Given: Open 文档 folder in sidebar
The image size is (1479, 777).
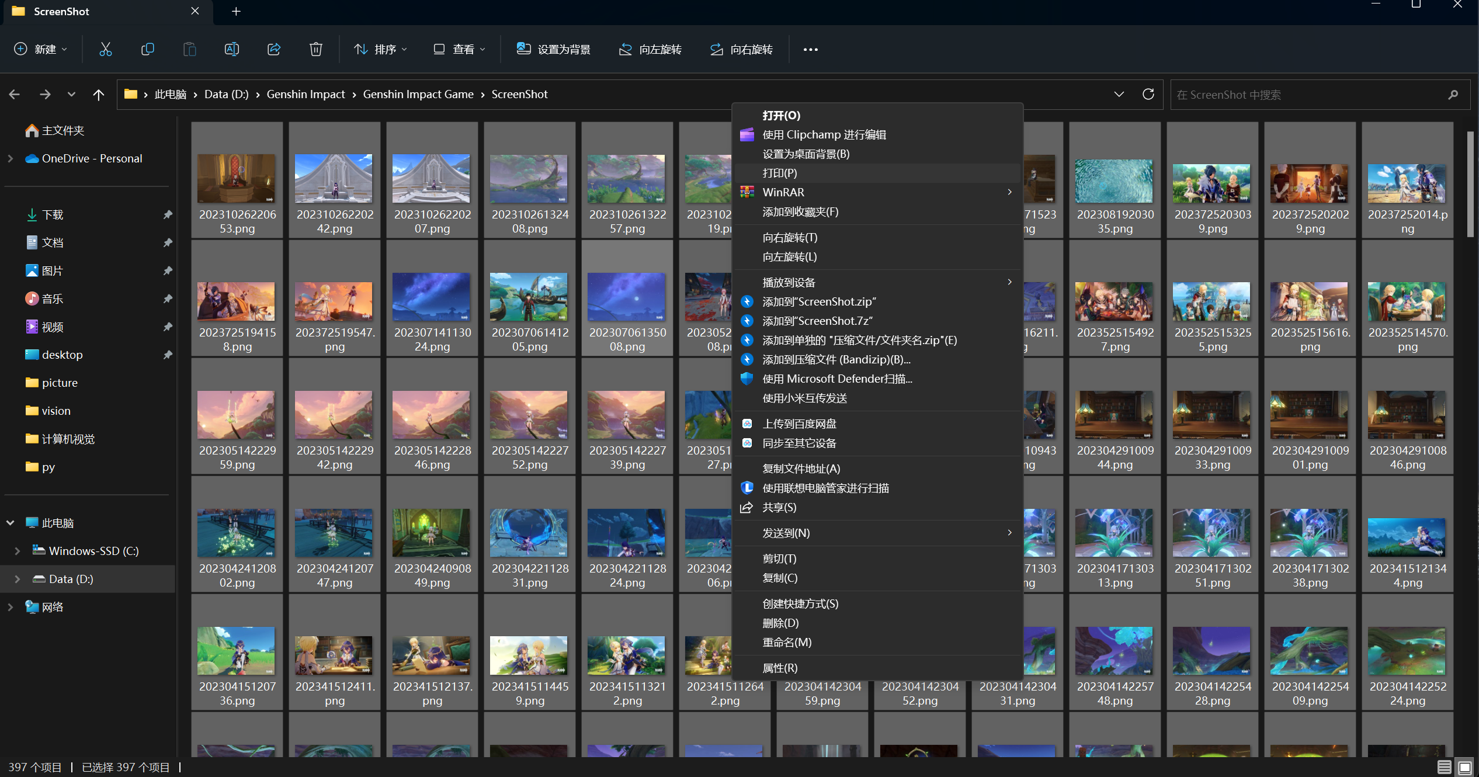Looking at the screenshot, I should tap(44, 242).
